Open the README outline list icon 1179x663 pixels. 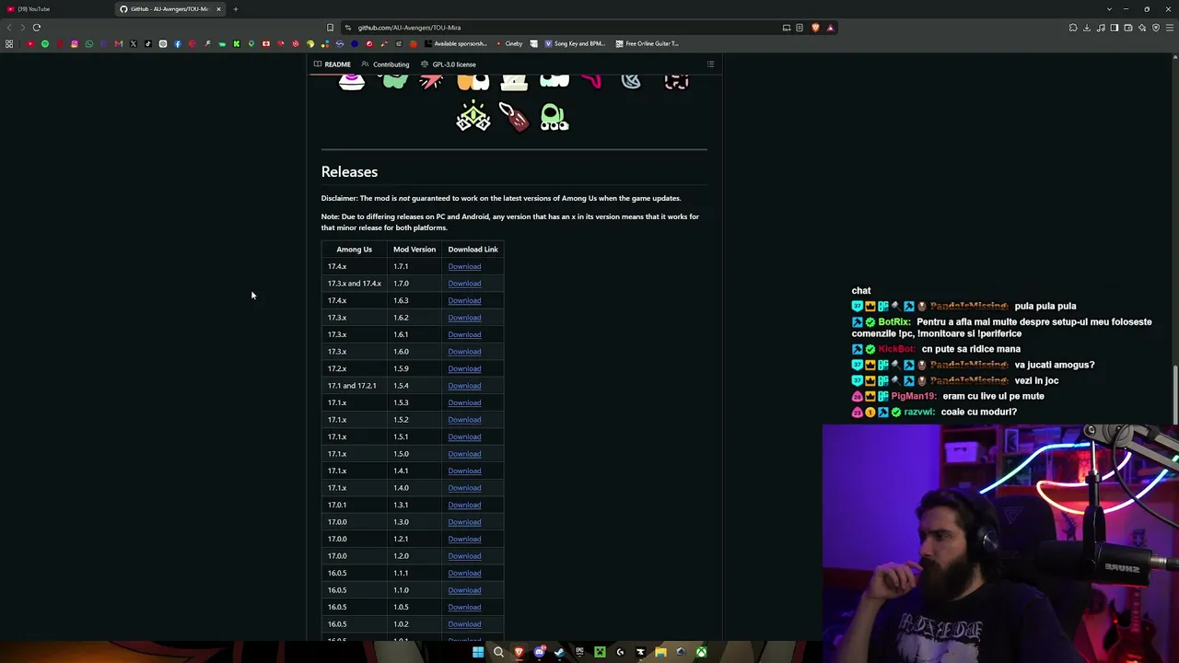(710, 64)
